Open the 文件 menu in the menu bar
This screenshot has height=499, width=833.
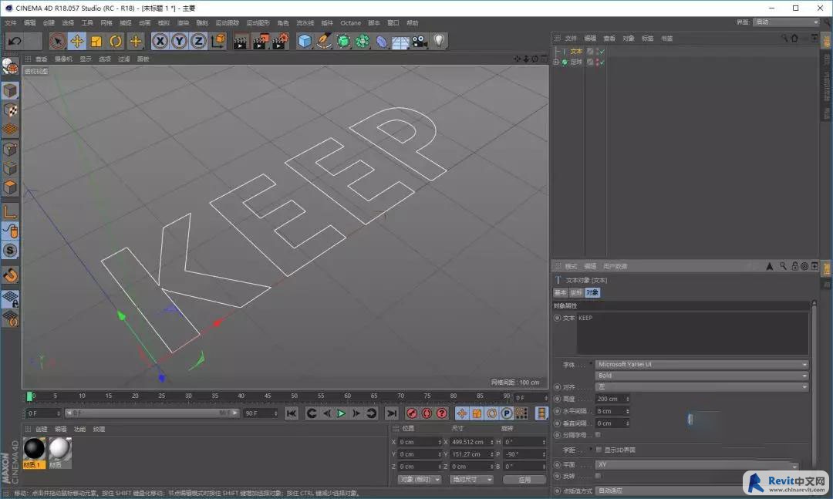(11, 23)
